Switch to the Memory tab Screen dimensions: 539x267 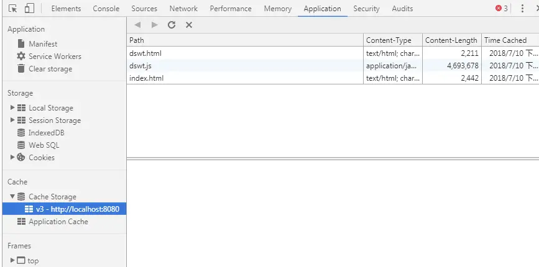(x=277, y=9)
